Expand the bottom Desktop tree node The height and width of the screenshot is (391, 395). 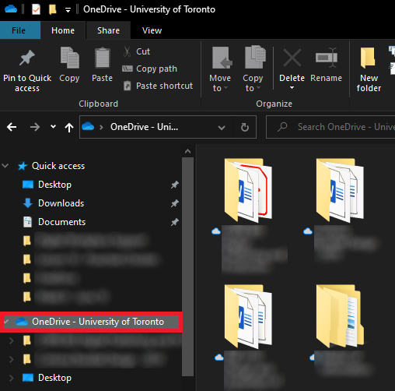[x=11, y=378]
